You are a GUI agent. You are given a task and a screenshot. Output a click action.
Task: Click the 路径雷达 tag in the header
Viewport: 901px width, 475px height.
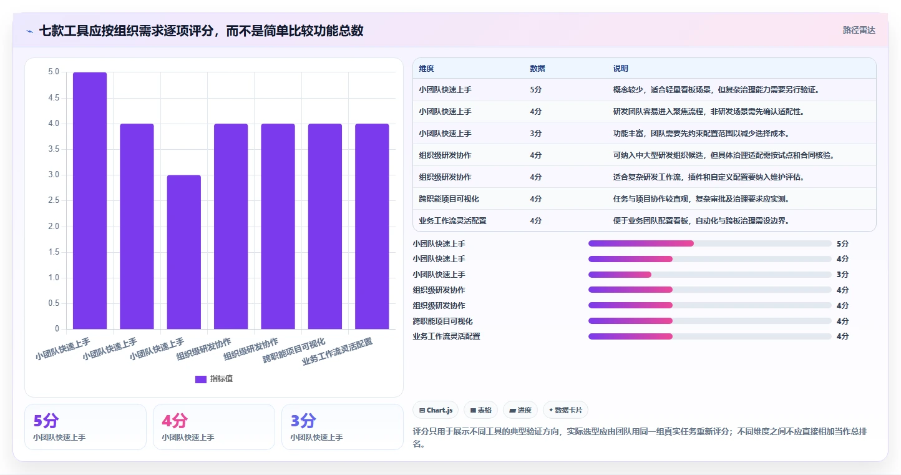[x=859, y=30]
